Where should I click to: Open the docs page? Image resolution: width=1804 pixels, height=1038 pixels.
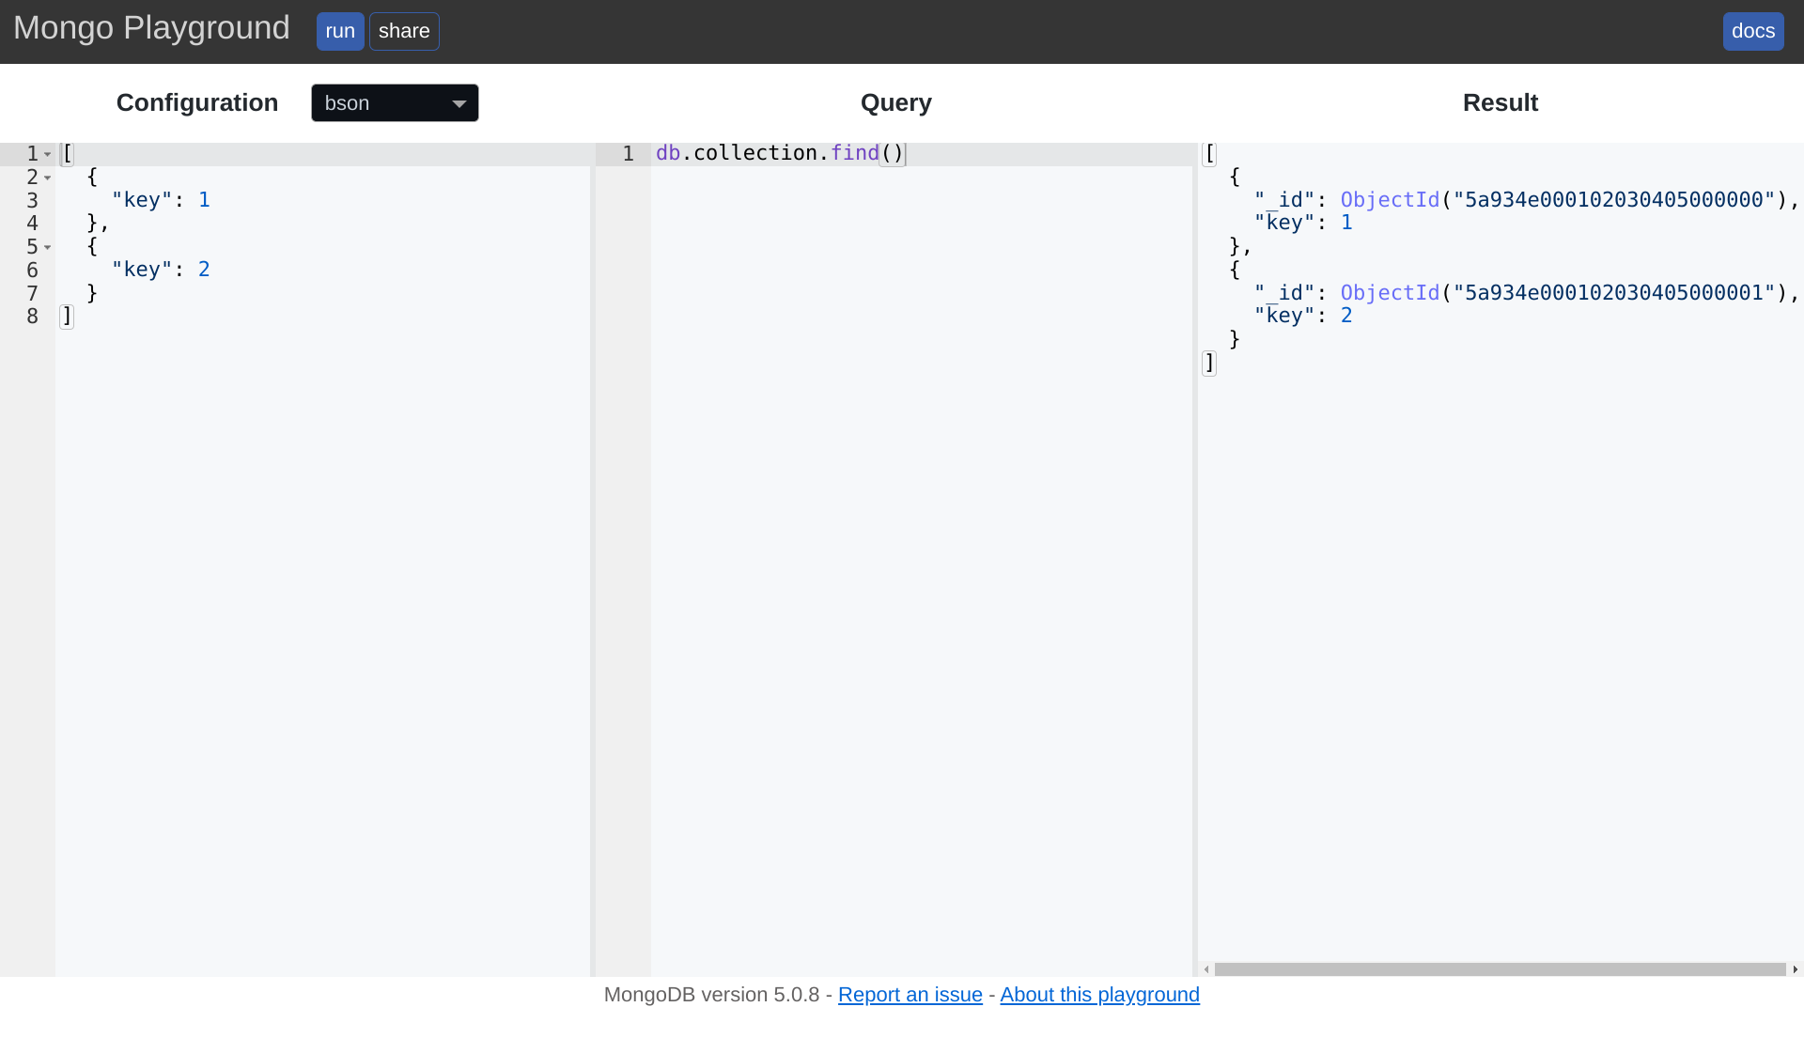pyautogui.click(x=1752, y=31)
